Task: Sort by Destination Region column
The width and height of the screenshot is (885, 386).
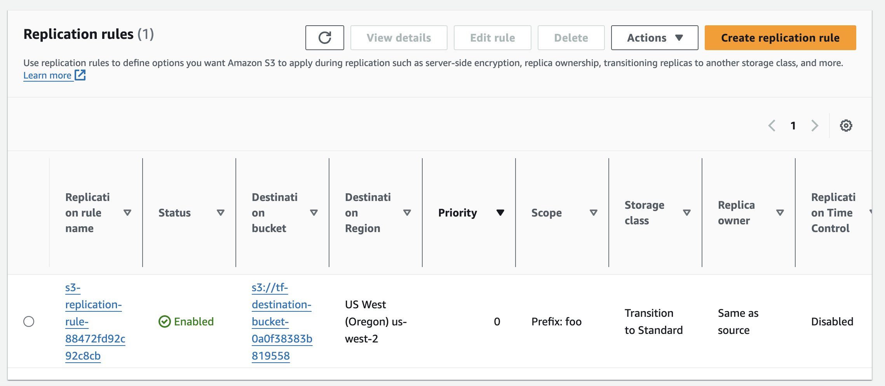Action: pyautogui.click(x=407, y=213)
